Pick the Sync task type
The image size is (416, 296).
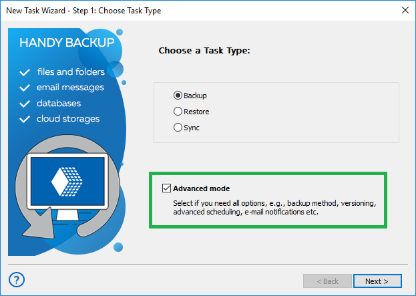tap(178, 128)
